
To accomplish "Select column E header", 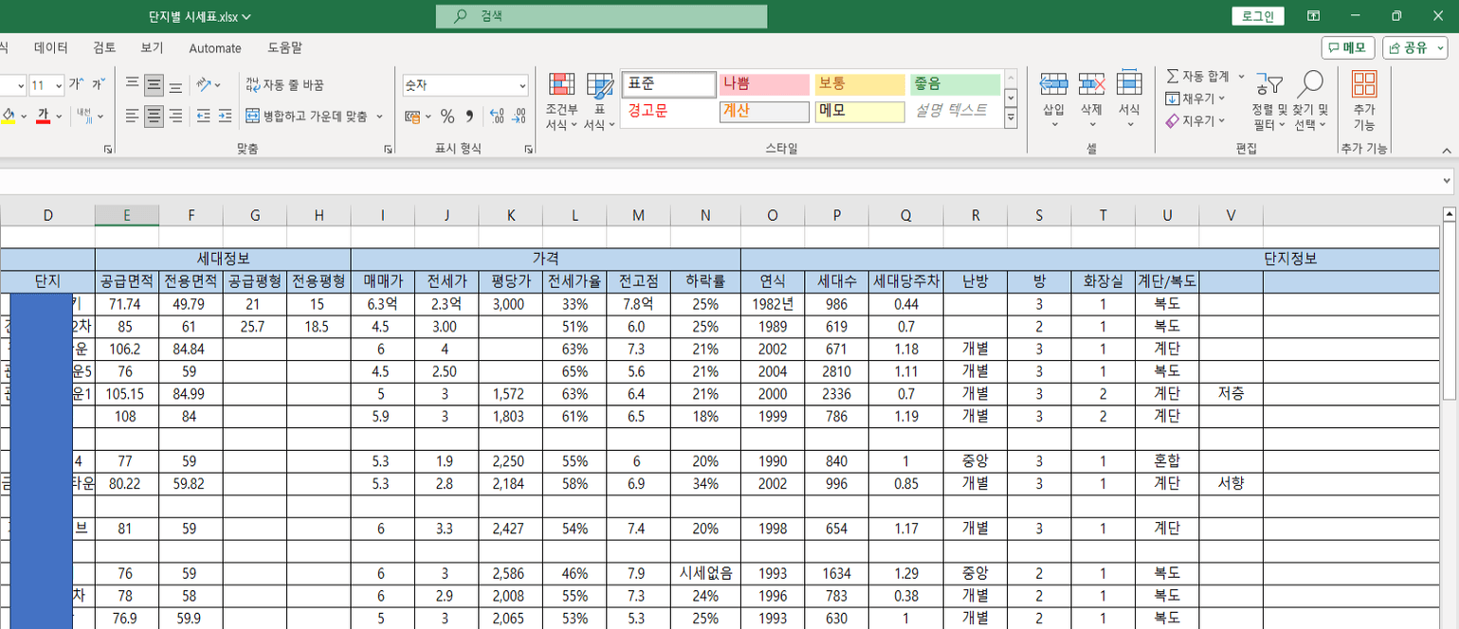I will click(x=127, y=215).
